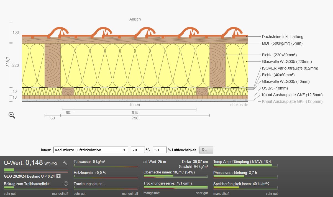333x197 pixels.
Task: Select the black Knauf Ausbauplatte GKF label
Action: pyautogui.click(x=292, y=95)
